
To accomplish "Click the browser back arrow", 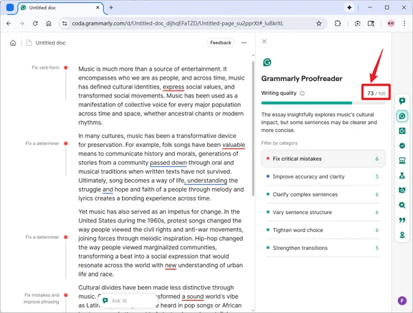I will click(x=9, y=23).
